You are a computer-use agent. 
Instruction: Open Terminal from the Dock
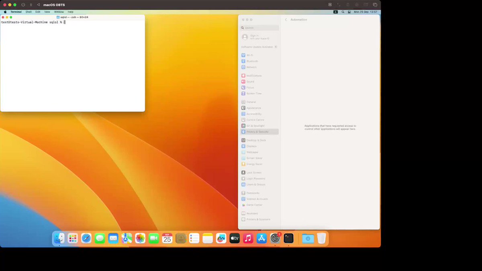click(288, 238)
